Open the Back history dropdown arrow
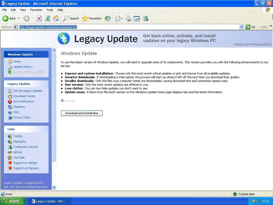273x205 pixels. [x=19, y=18]
